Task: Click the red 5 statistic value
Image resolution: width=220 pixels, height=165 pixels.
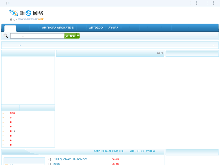Action: (11, 117)
